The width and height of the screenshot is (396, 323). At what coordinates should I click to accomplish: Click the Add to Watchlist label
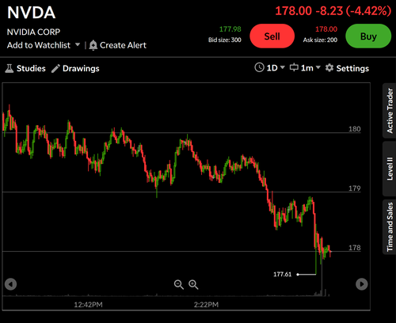click(39, 45)
